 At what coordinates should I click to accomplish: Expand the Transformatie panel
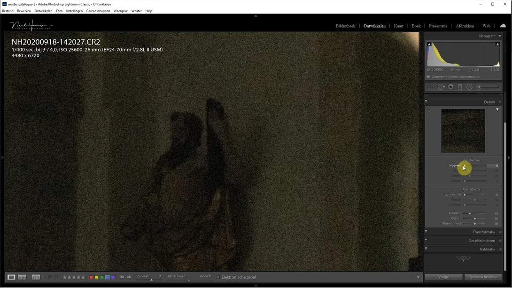point(500,232)
